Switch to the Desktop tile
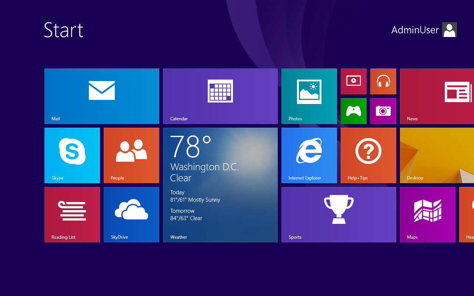Image resolution: width=474 pixels, height=296 pixels. pyautogui.click(x=437, y=155)
